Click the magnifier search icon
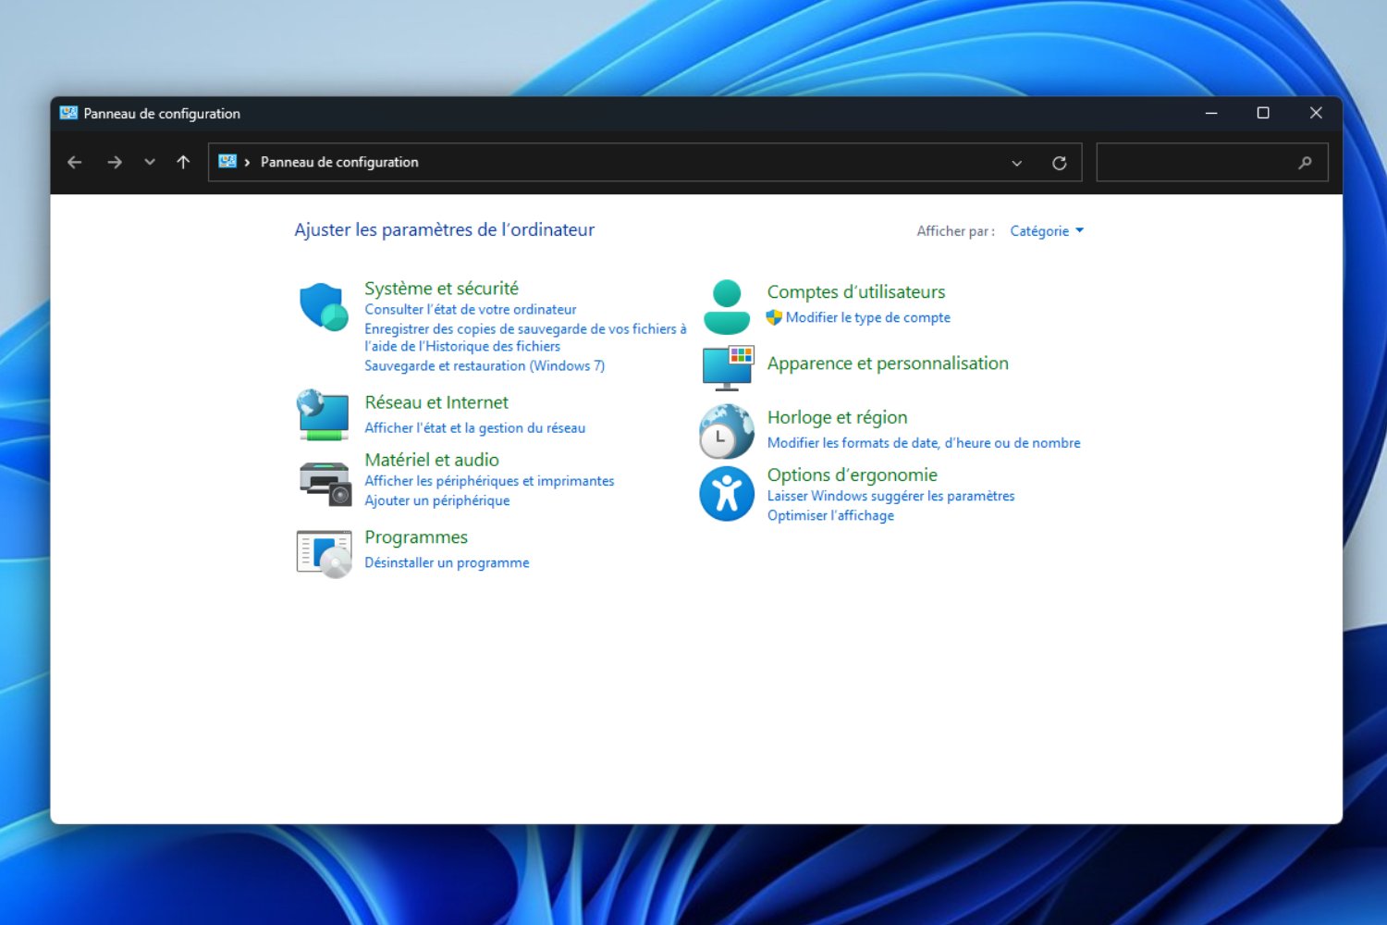Viewport: 1387px width, 925px height. pos(1305,163)
